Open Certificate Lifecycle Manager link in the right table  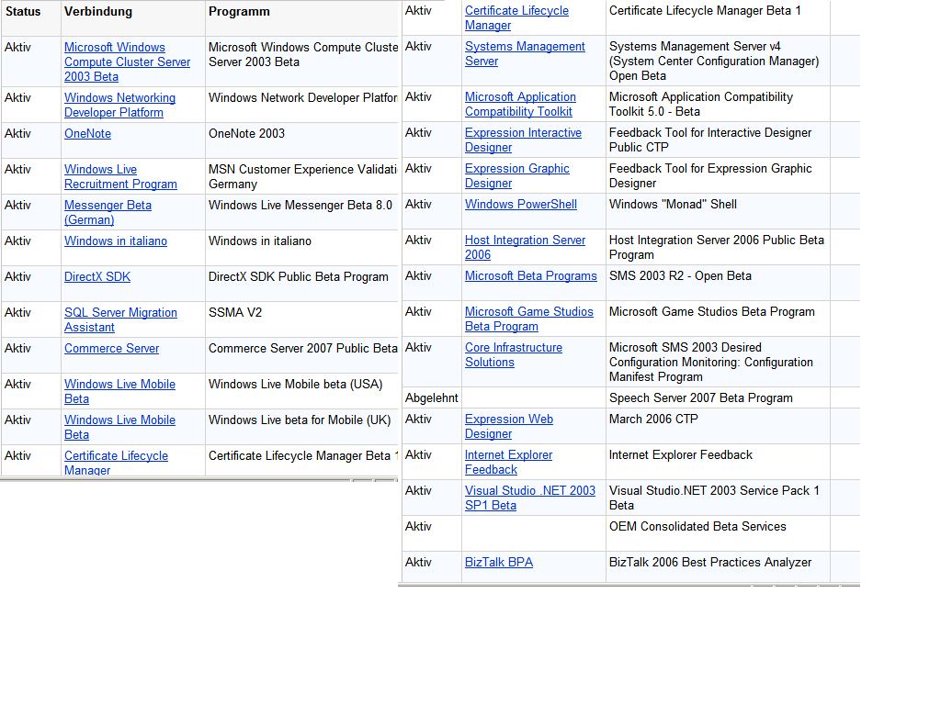(516, 18)
